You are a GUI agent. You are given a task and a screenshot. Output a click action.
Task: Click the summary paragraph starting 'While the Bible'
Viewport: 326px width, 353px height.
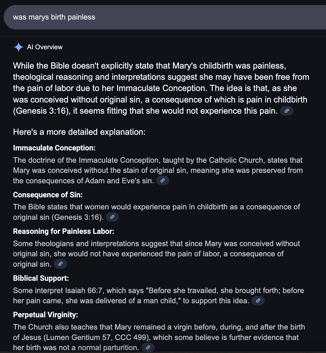point(161,88)
